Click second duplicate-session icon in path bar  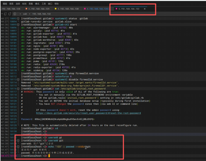click(10, 14)
